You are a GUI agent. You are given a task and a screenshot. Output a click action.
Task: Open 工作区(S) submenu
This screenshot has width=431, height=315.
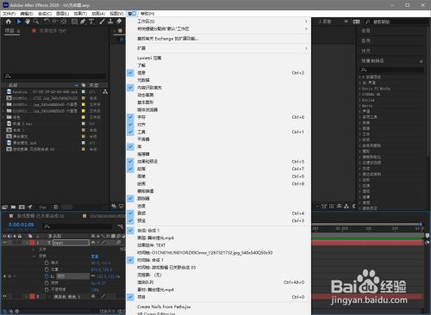[x=218, y=22]
